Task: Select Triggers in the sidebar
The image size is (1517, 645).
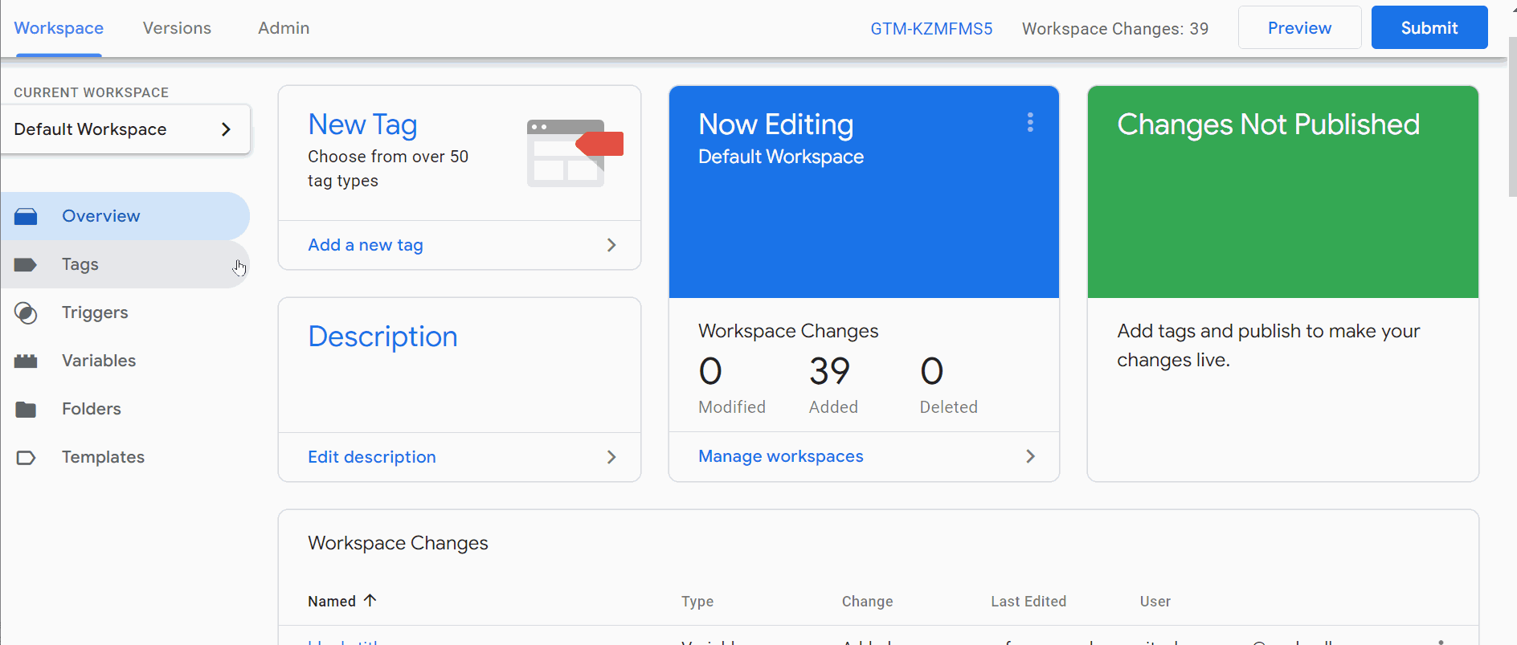Action: pyautogui.click(x=125, y=312)
